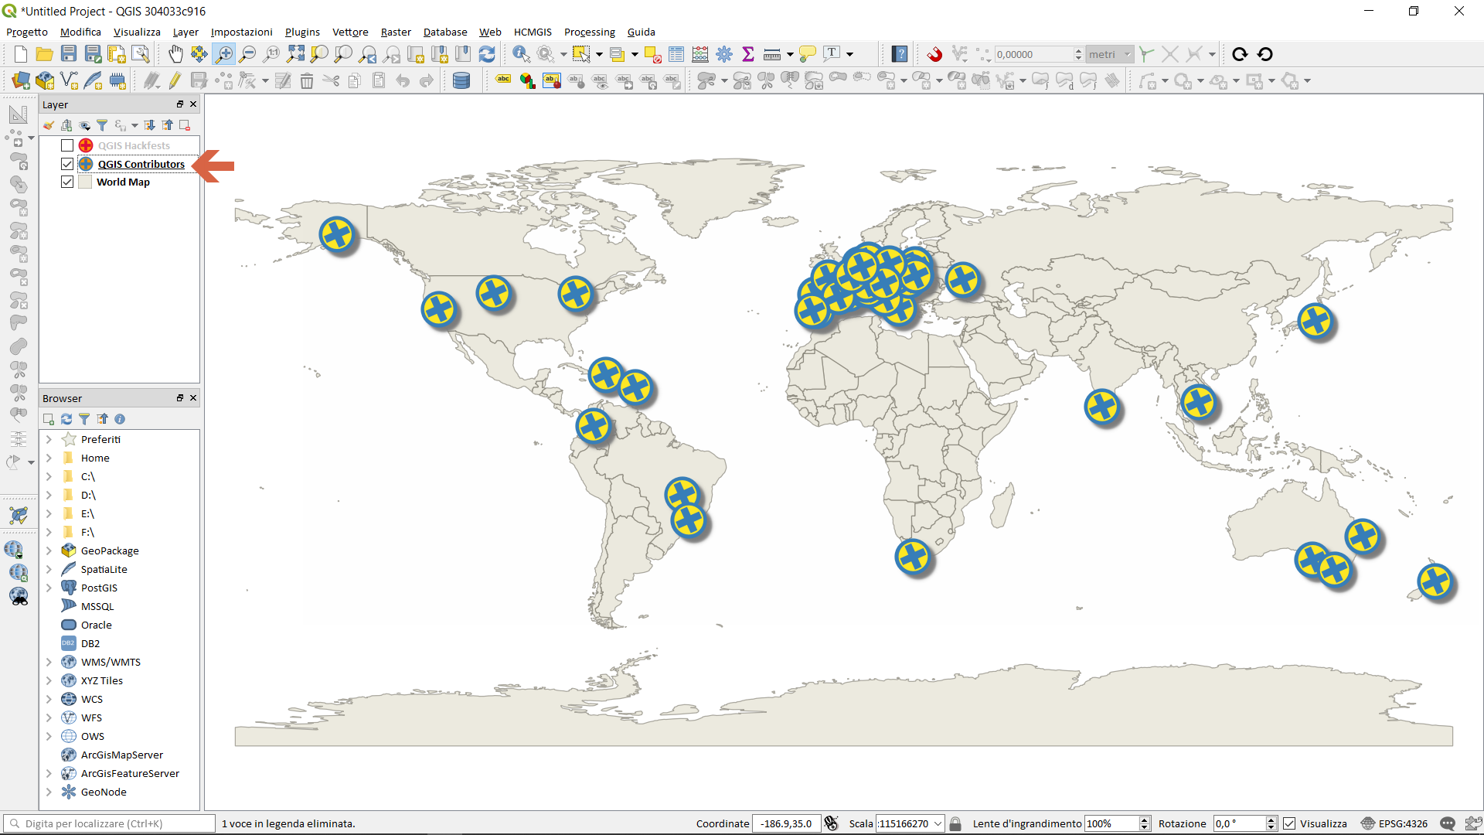The width and height of the screenshot is (1484, 835).
Task: Click the Identify Features tool
Action: [x=521, y=54]
